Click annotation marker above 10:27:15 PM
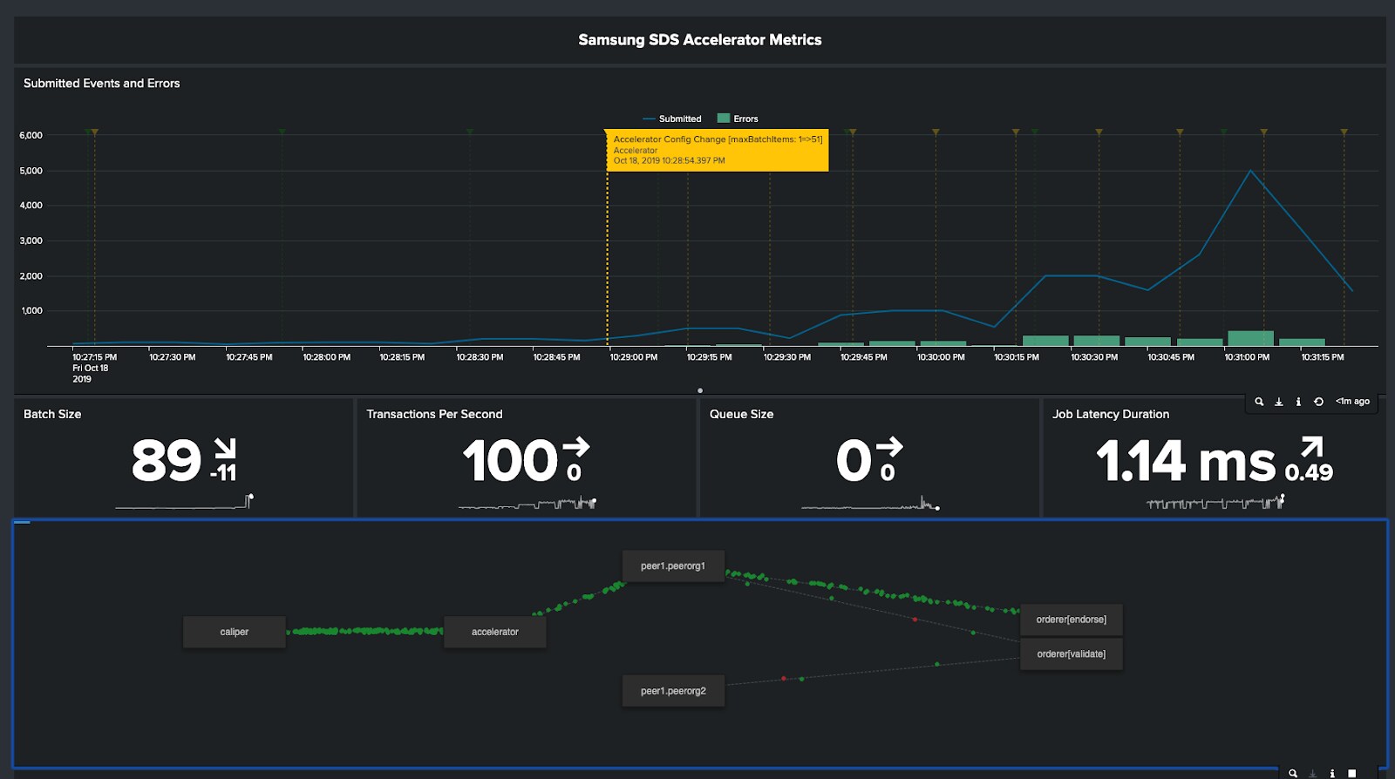The width and height of the screenshot is (1395, 779). [94, 132]
